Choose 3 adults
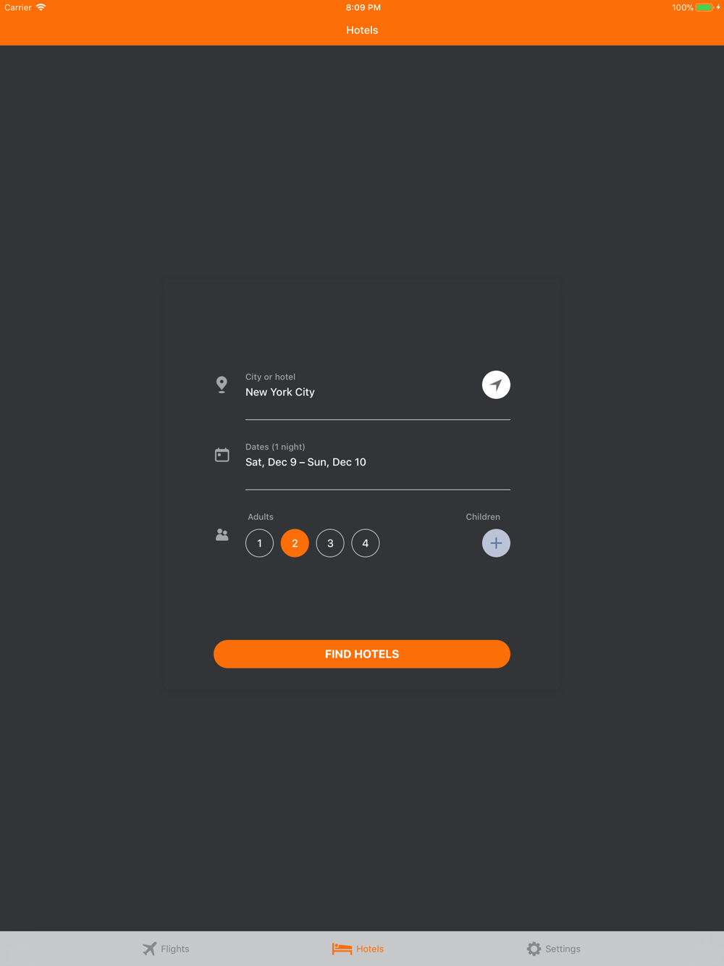 [x=330, y=543]
